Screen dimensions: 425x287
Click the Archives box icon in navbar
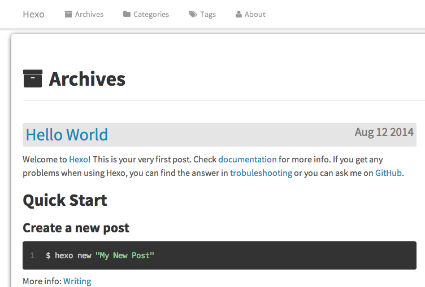tap(68, 14)
